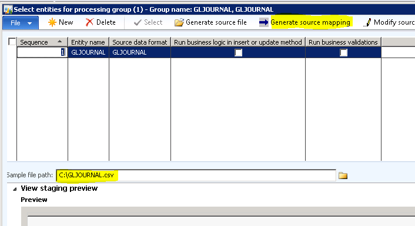Click the Generate source file button text
The image size is (415, 226).
[216, 22]
